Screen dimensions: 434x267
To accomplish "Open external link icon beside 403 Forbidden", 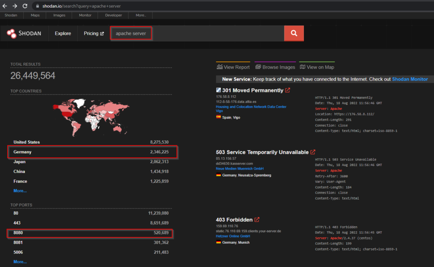I will tap(257, 220).
